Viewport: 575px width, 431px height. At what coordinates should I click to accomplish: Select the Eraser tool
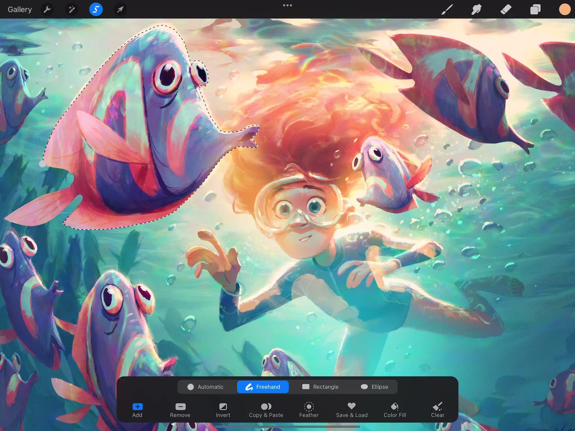(x=506, y=9)
